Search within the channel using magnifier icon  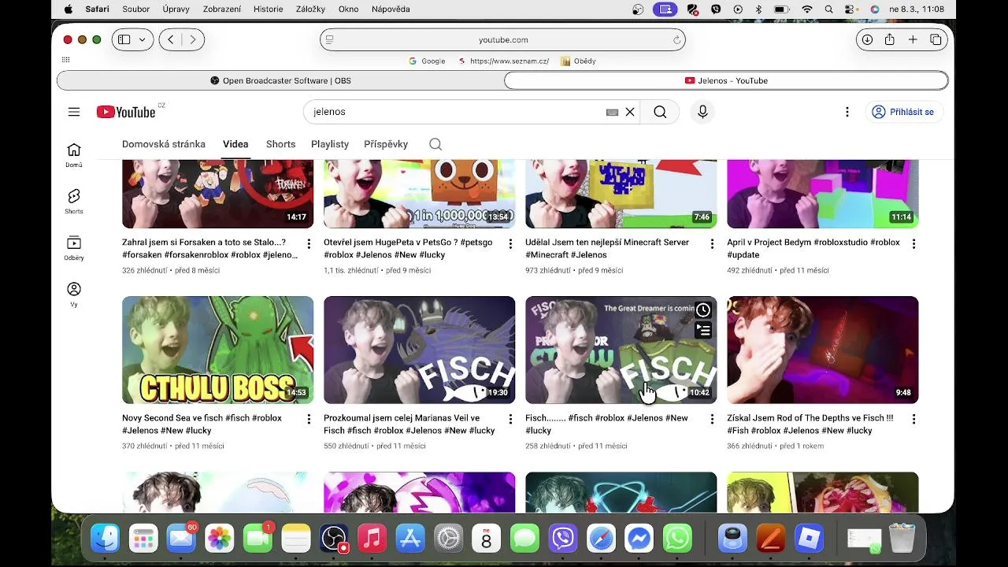435,144
